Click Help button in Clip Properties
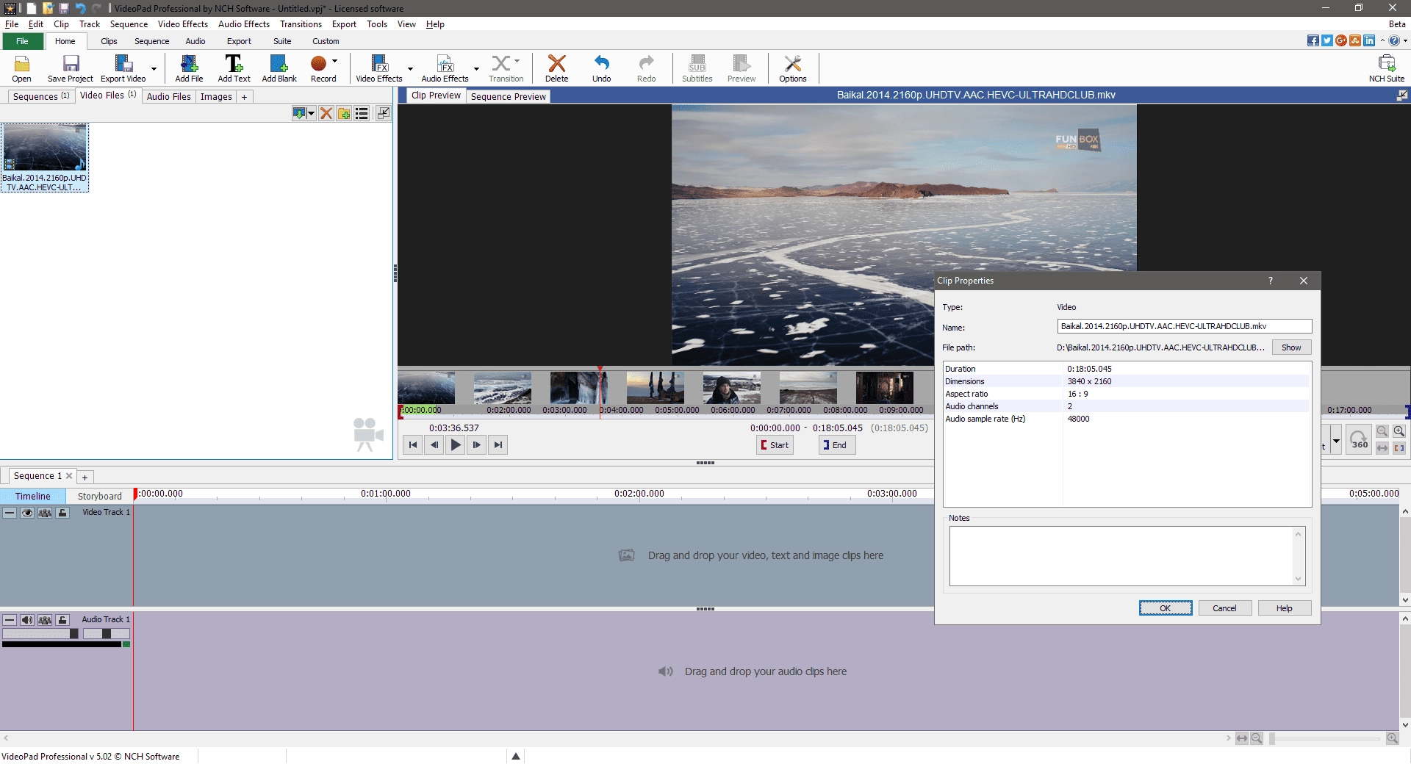The height and width of the screenshot is (764, 1411). [x=1284, y=608]
